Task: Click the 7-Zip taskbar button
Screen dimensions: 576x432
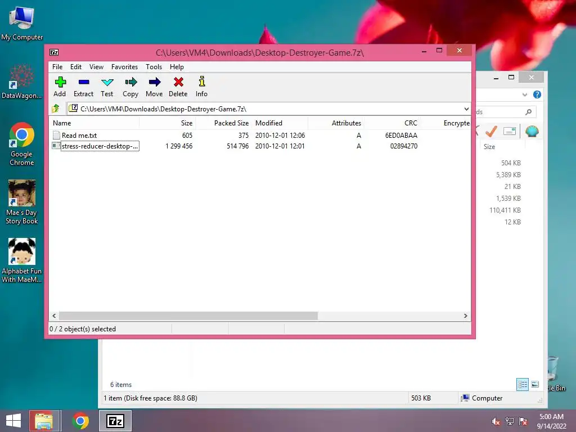Action: (115, 421)
